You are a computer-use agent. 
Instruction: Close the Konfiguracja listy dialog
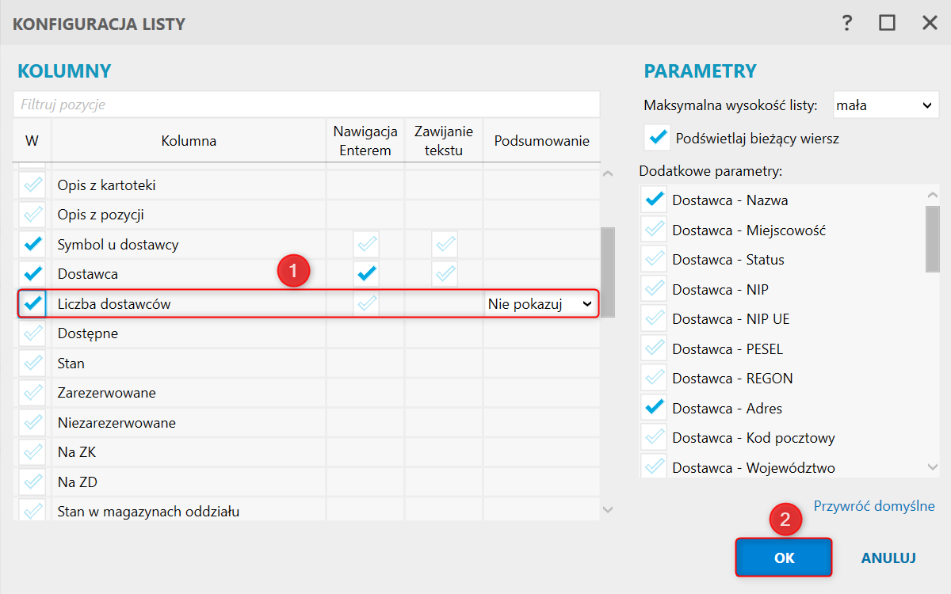[930, 23]
